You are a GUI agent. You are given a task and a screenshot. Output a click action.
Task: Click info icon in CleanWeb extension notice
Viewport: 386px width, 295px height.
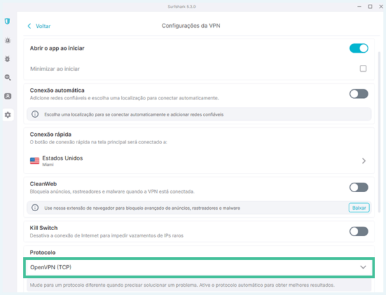click(35, 208)
